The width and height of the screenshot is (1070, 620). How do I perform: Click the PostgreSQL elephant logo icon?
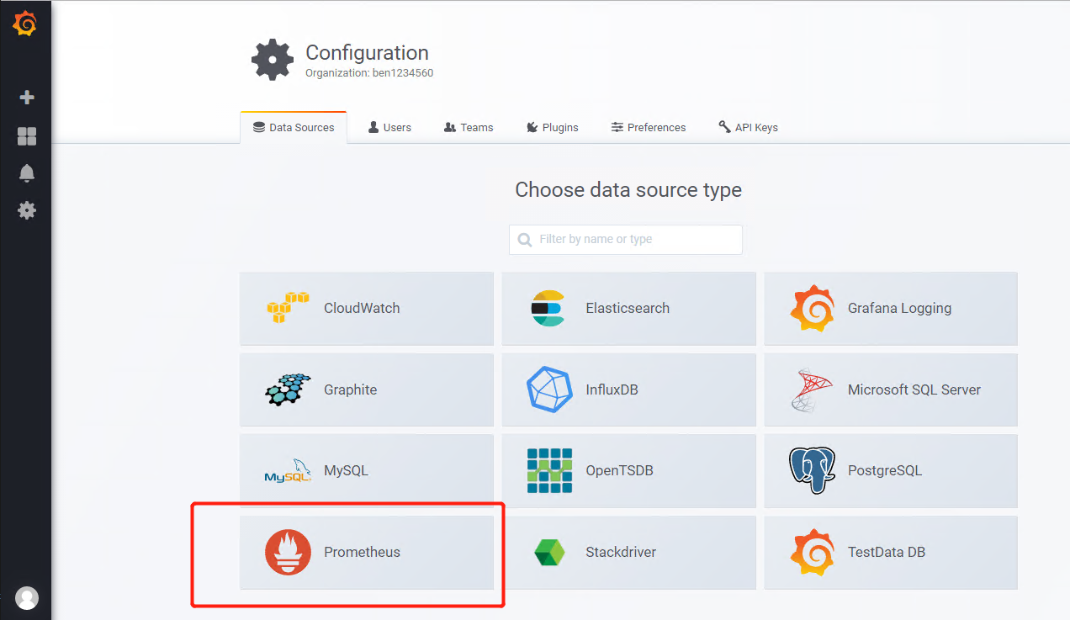(x=812, y=471)
